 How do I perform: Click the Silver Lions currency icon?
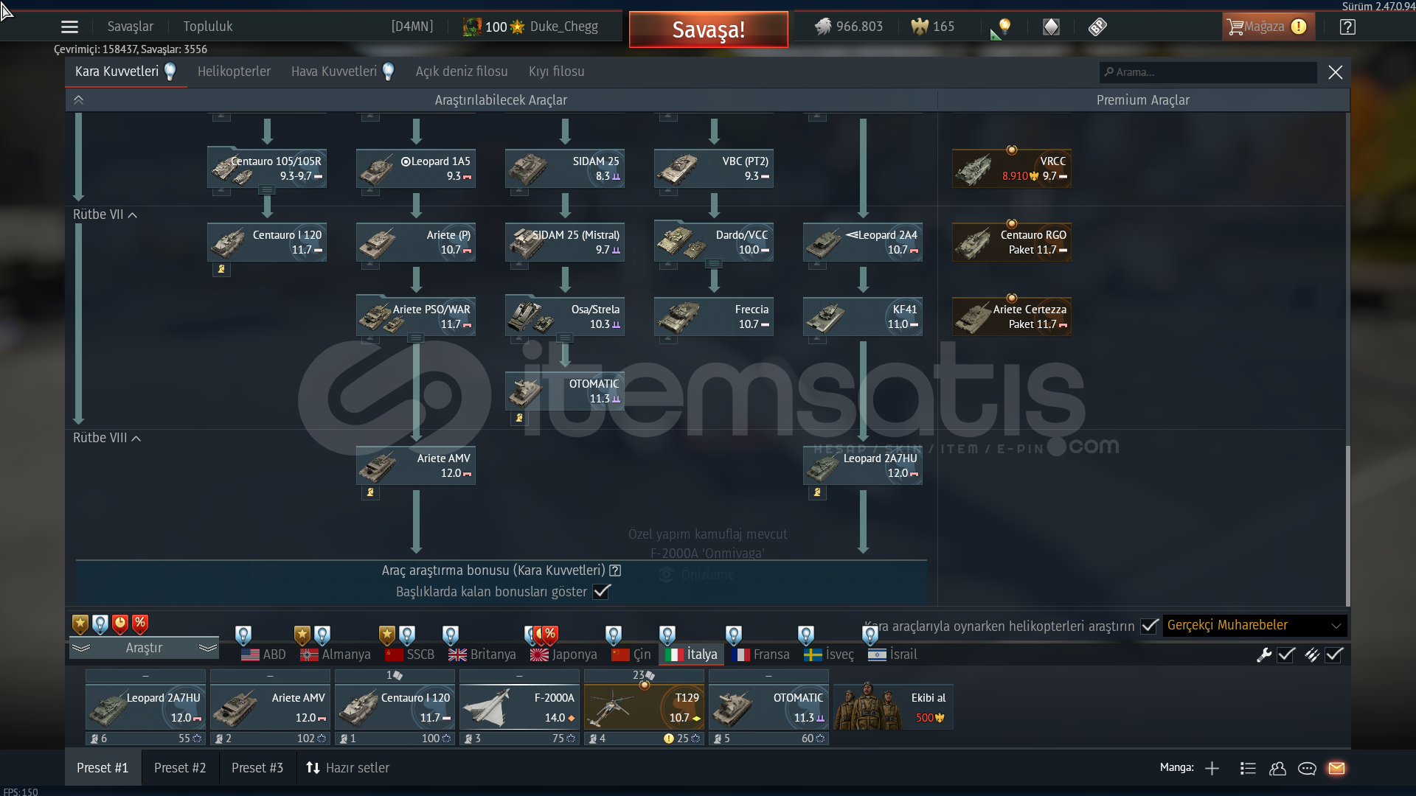822,27
